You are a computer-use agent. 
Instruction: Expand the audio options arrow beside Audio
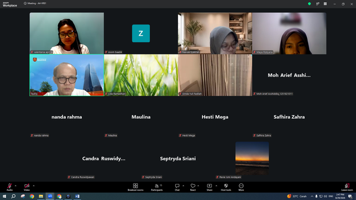pos(16,186)
